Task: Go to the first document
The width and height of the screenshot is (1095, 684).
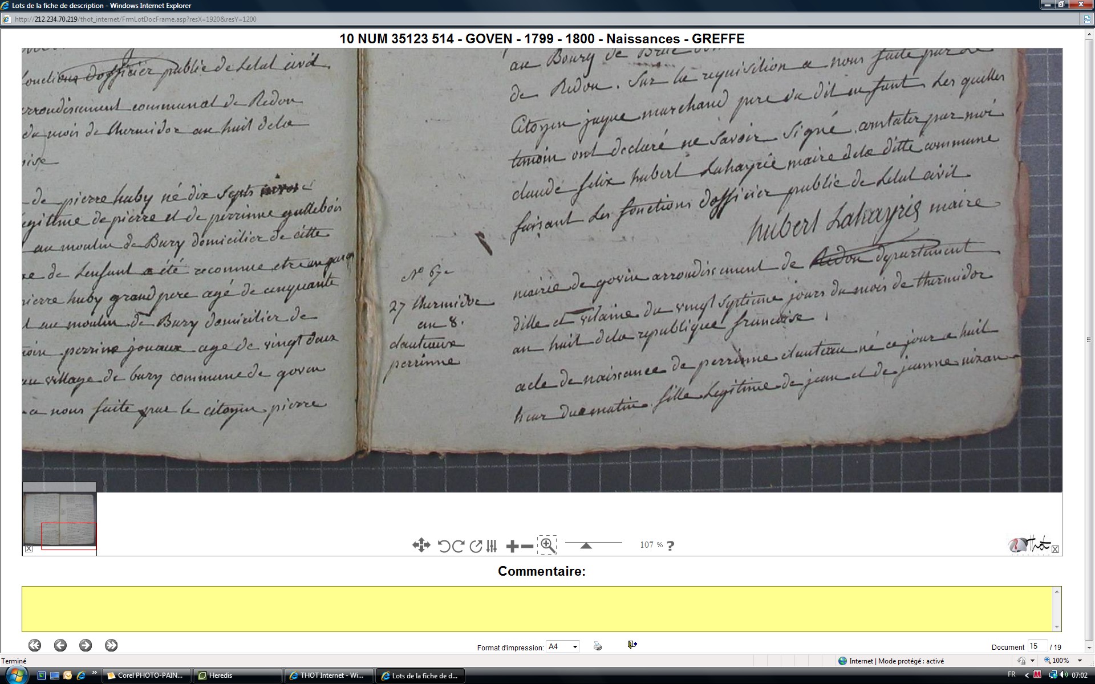Action: click(x=35, y=645)
